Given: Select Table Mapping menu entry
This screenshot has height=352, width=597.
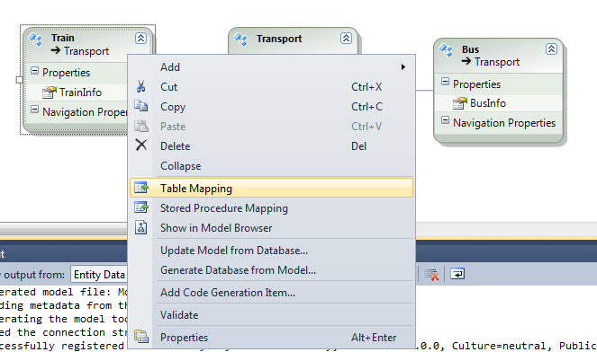Looking at the screenshot, I should coord(271,188).
